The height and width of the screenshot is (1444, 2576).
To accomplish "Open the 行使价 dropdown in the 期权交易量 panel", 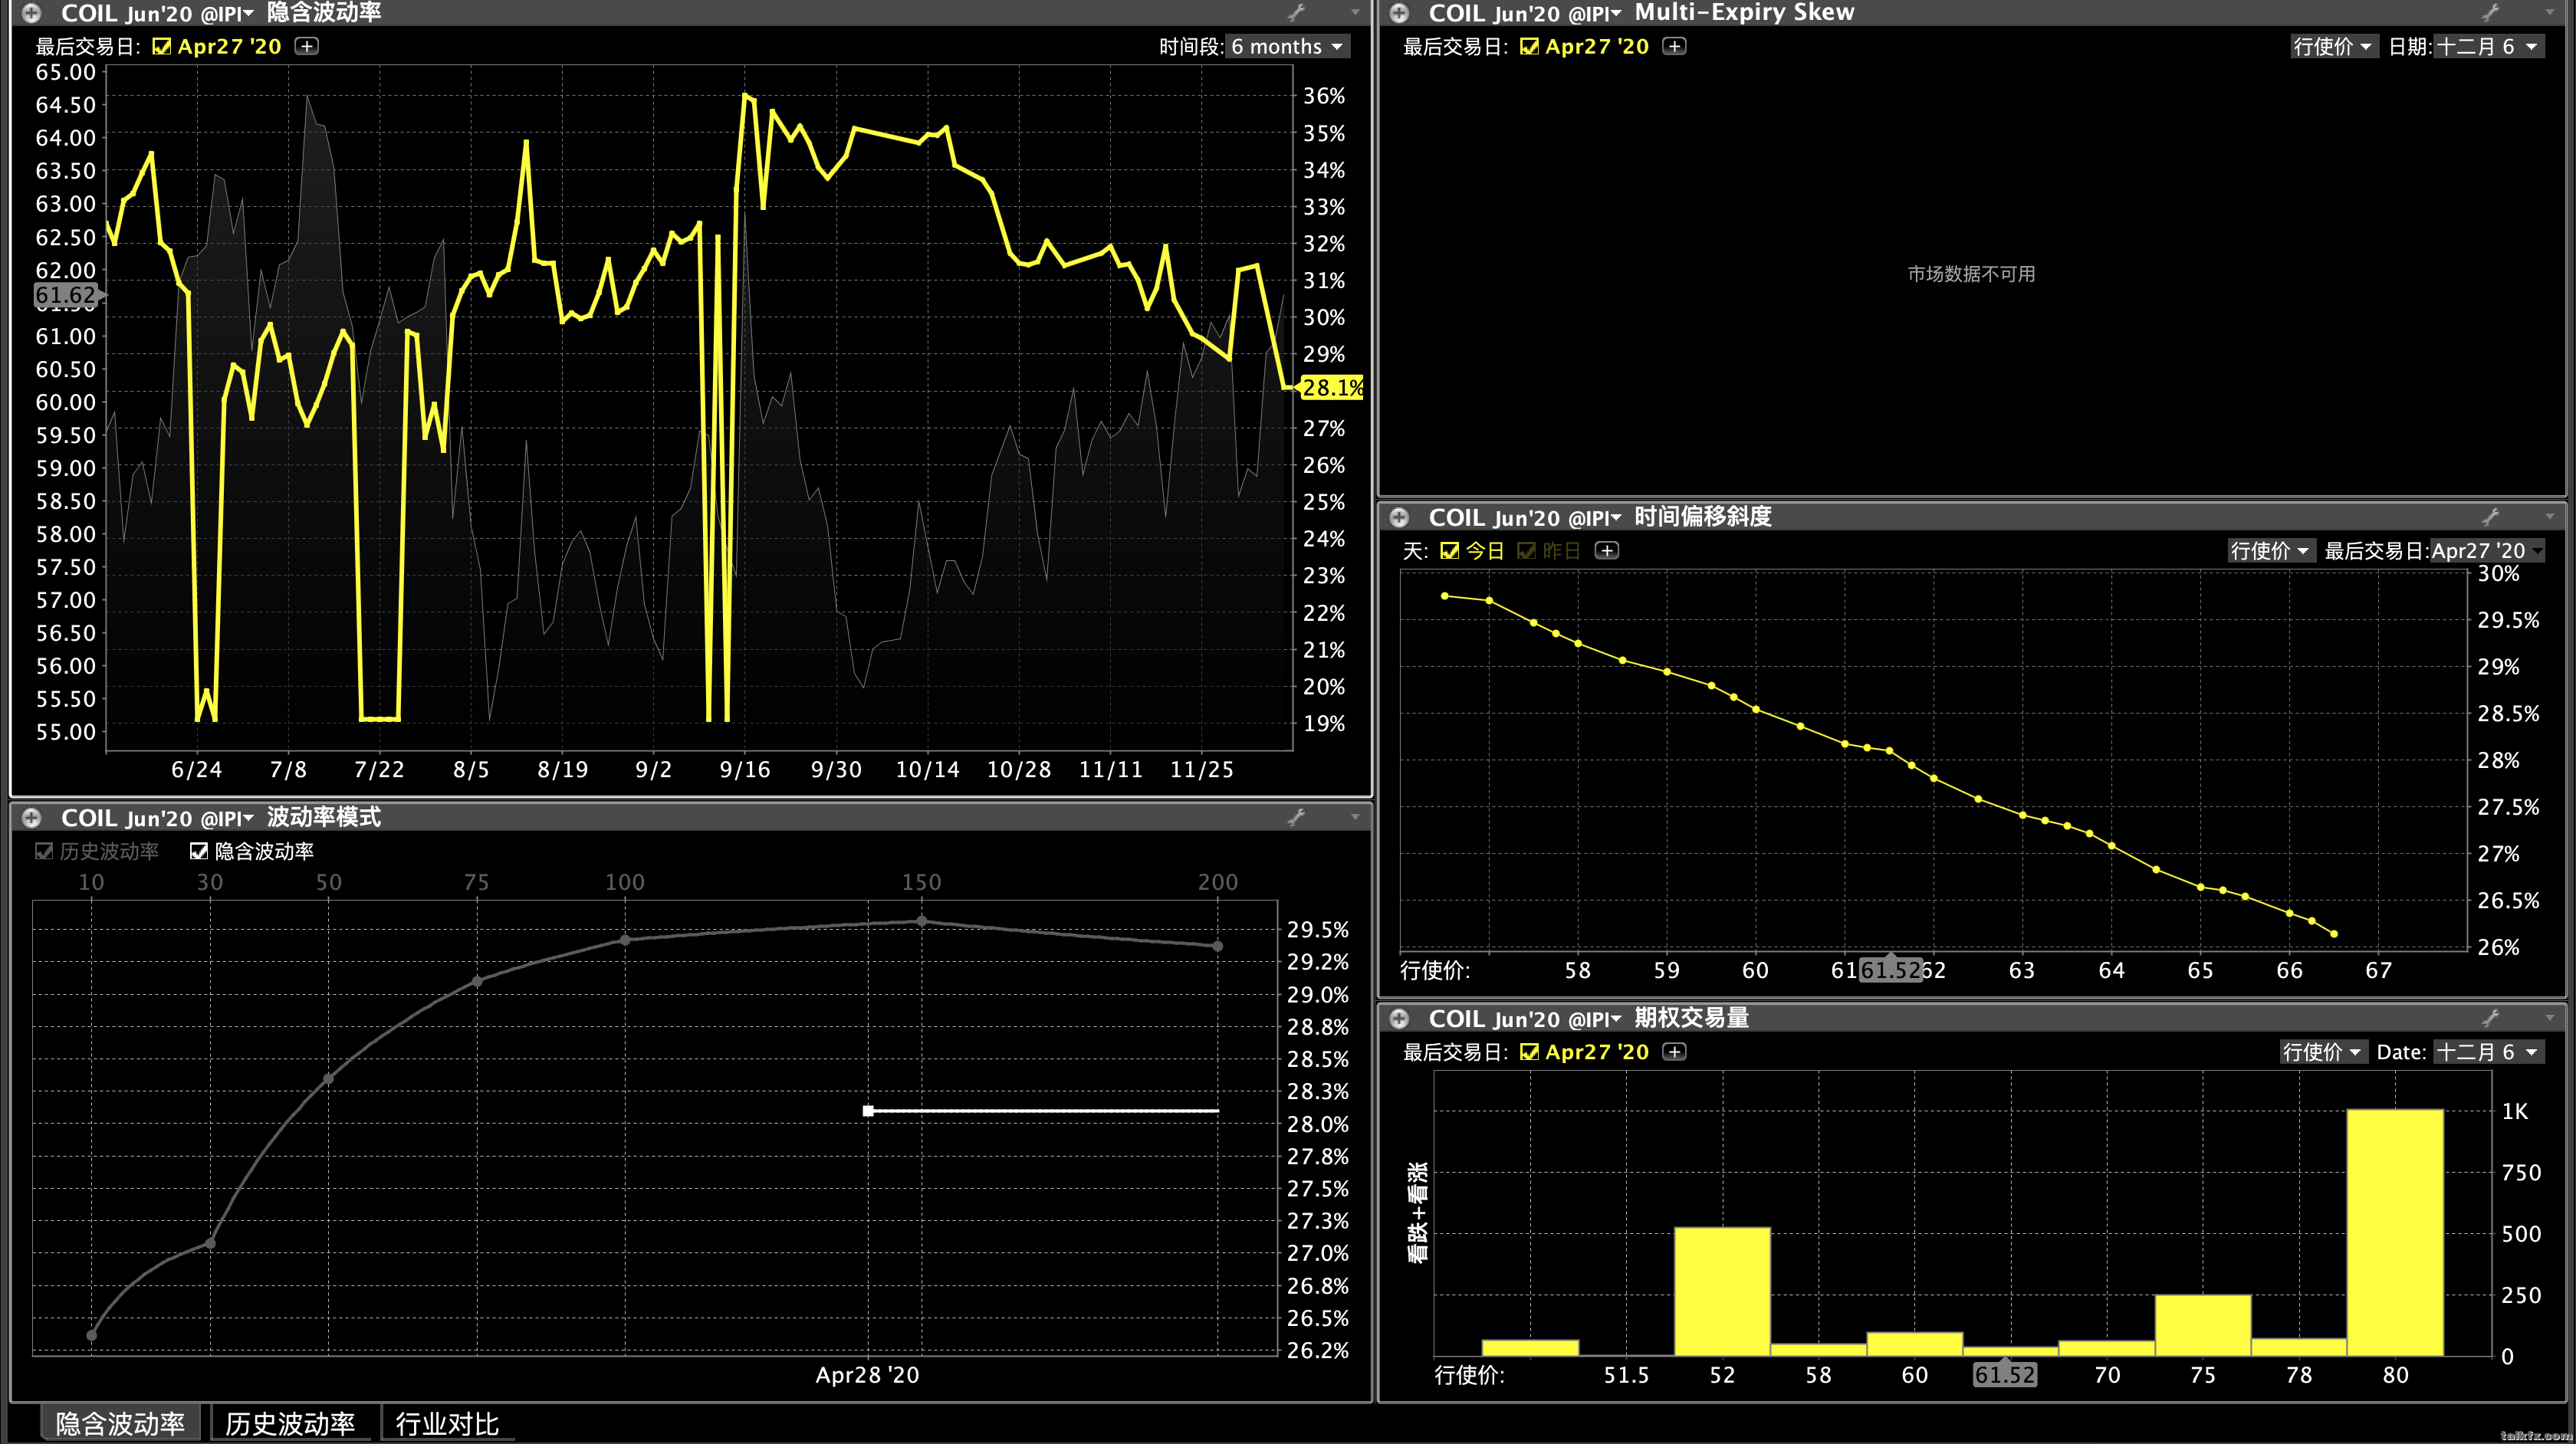I will (x=2323, y=1051).
